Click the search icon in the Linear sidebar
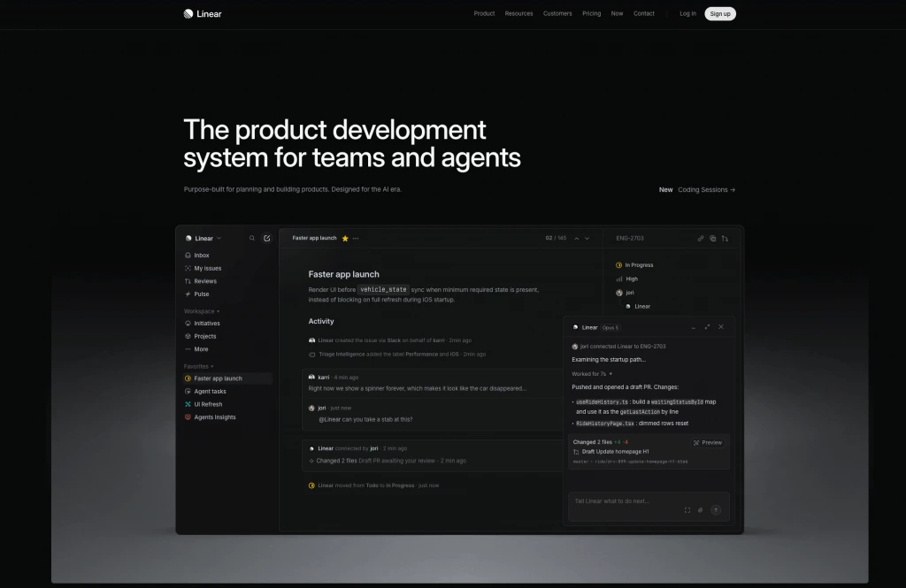This screenshot has width=906, height=588. (252, 238)
